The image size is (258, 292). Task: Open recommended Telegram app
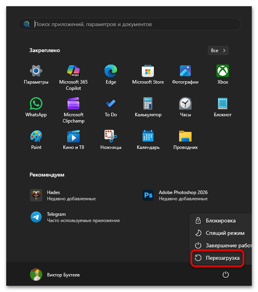click(75, 217)
